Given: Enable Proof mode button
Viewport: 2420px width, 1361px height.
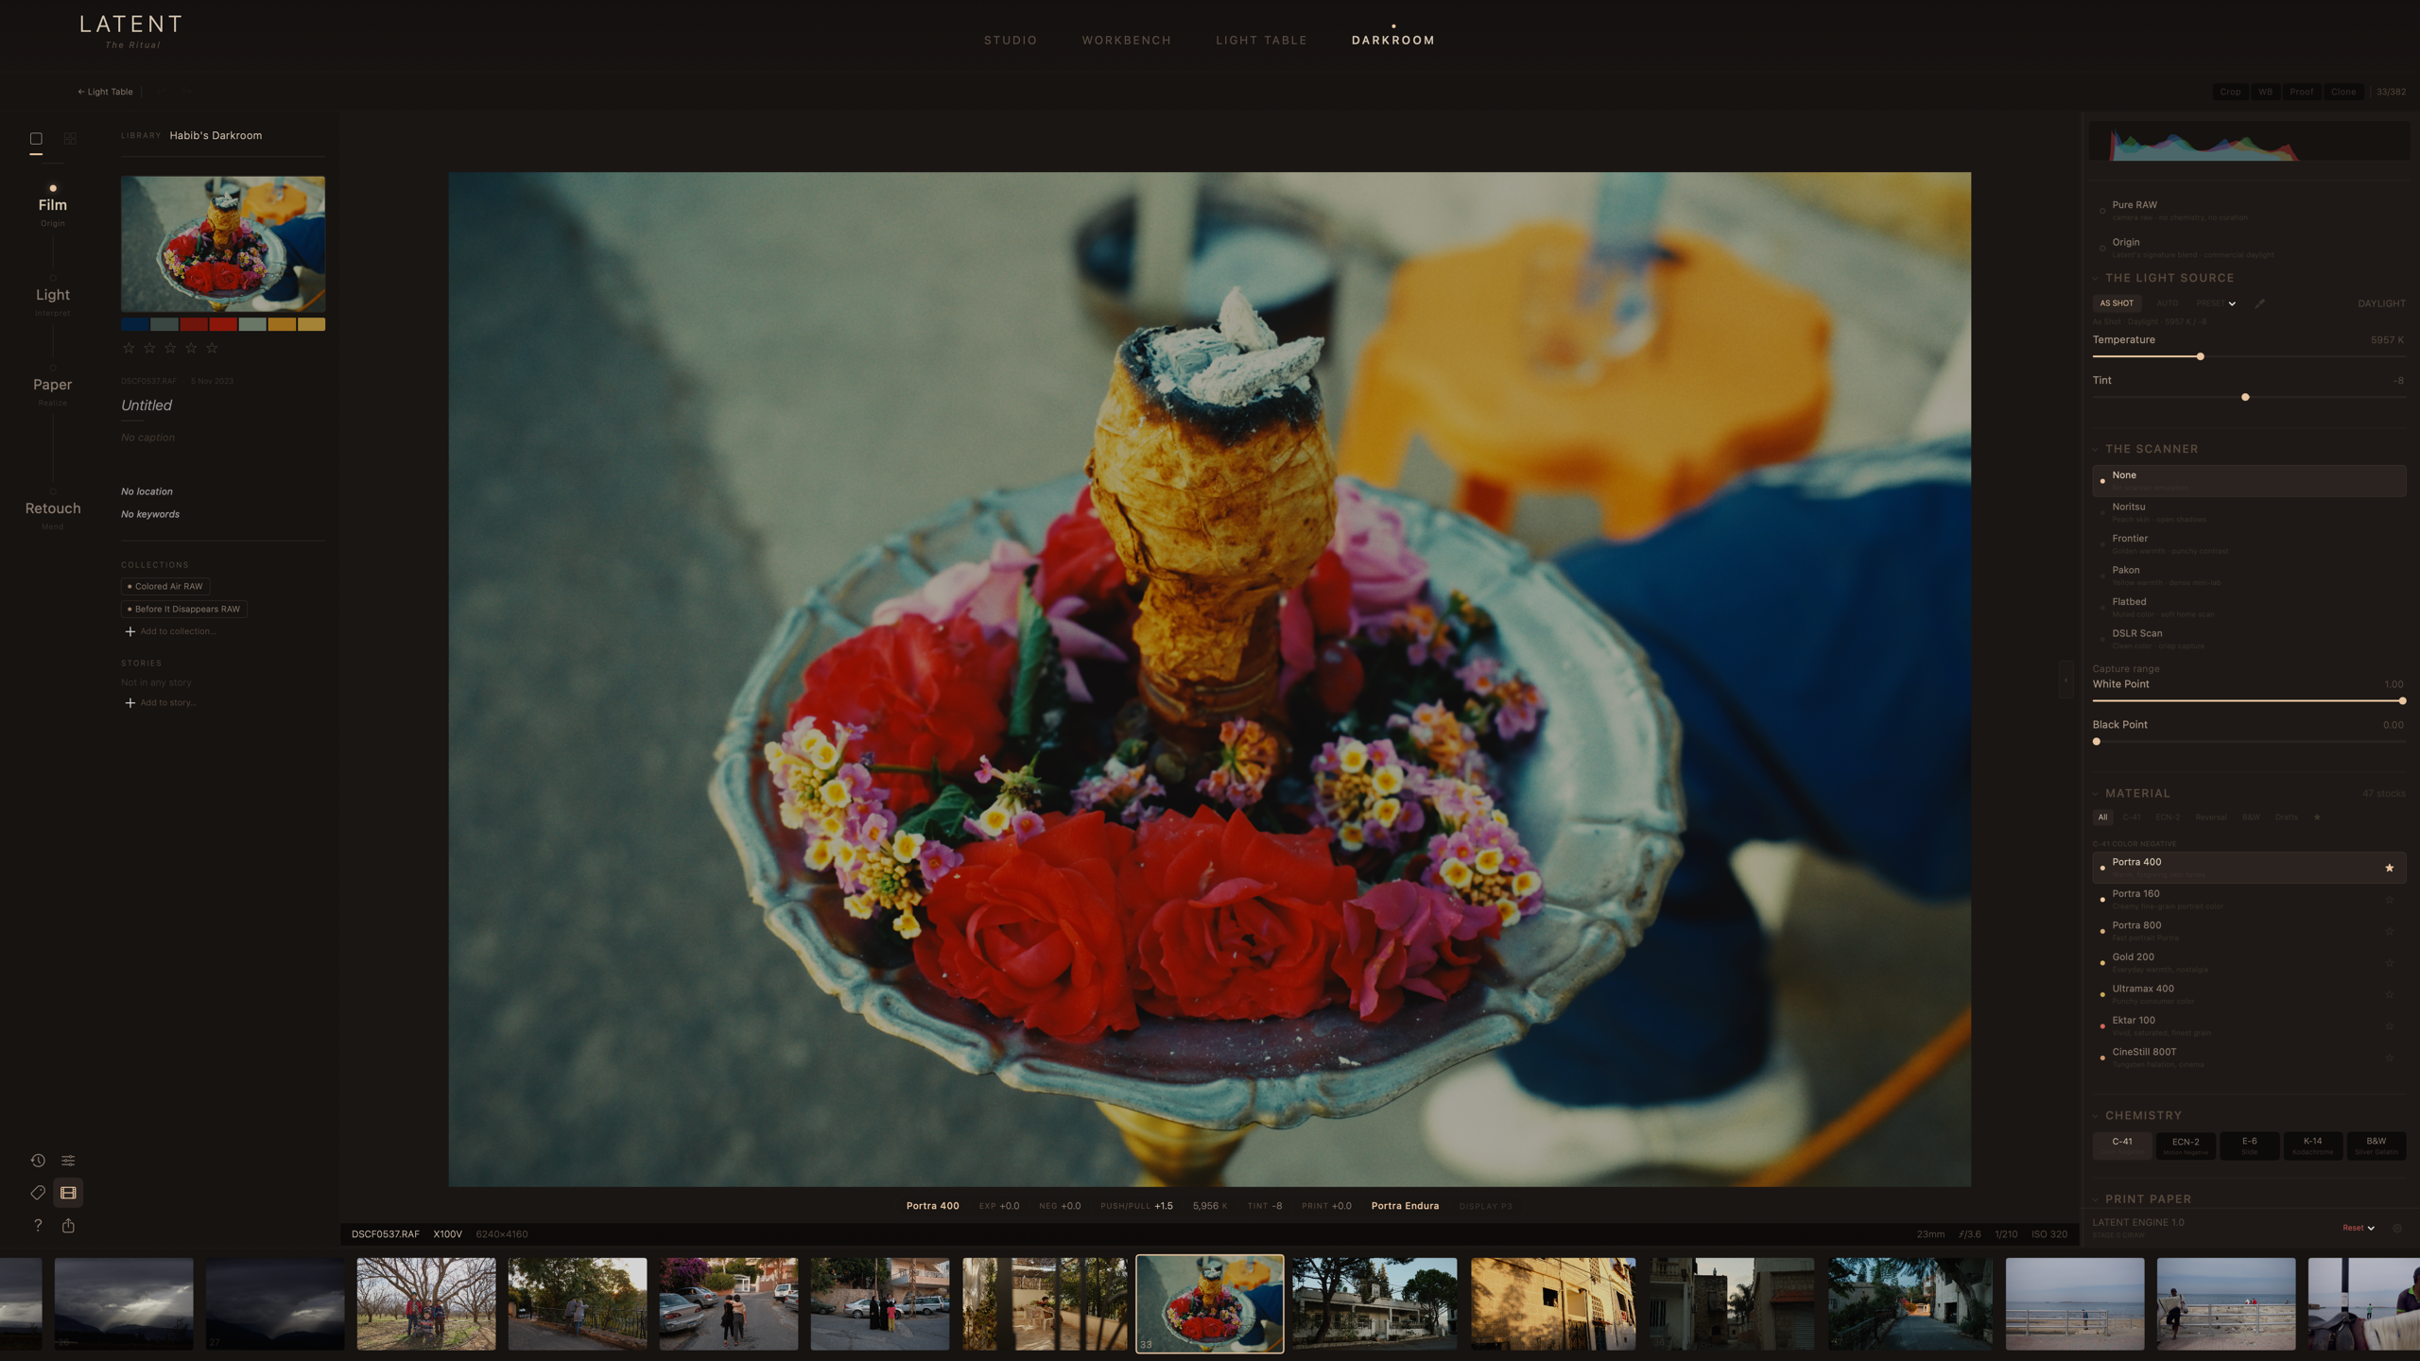Looking at the screenshot, I should pyautogui.click(x=2301, y=92).
